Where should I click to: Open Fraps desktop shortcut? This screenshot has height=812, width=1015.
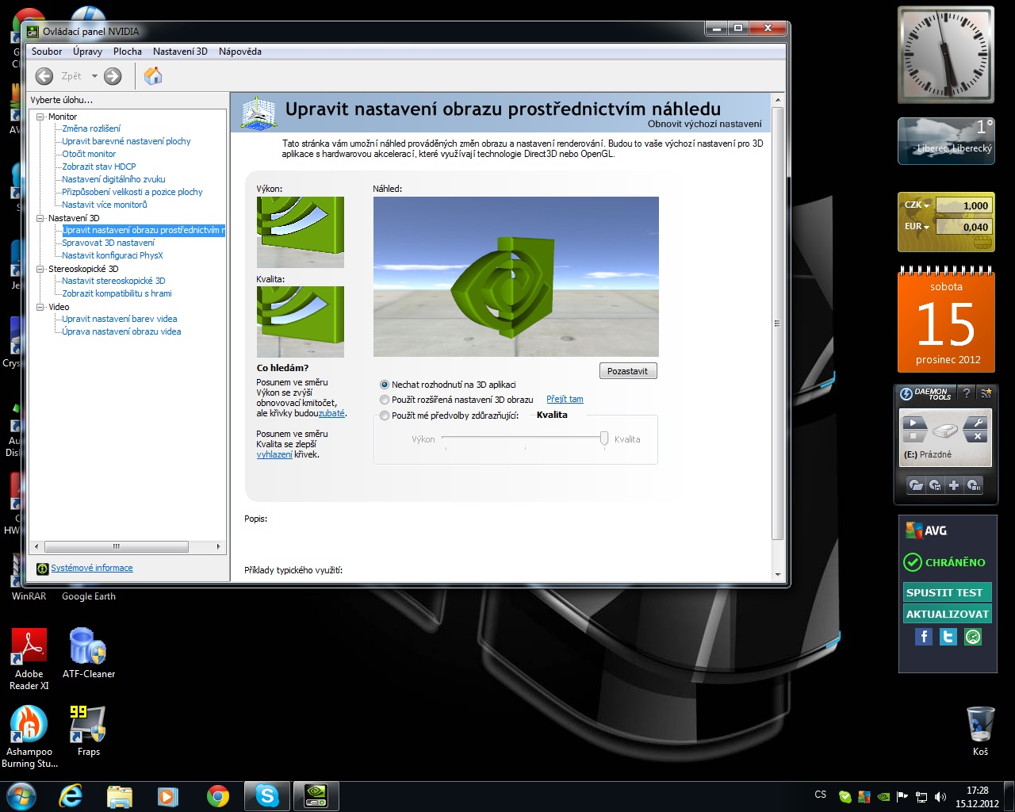[x=88, y=731]
